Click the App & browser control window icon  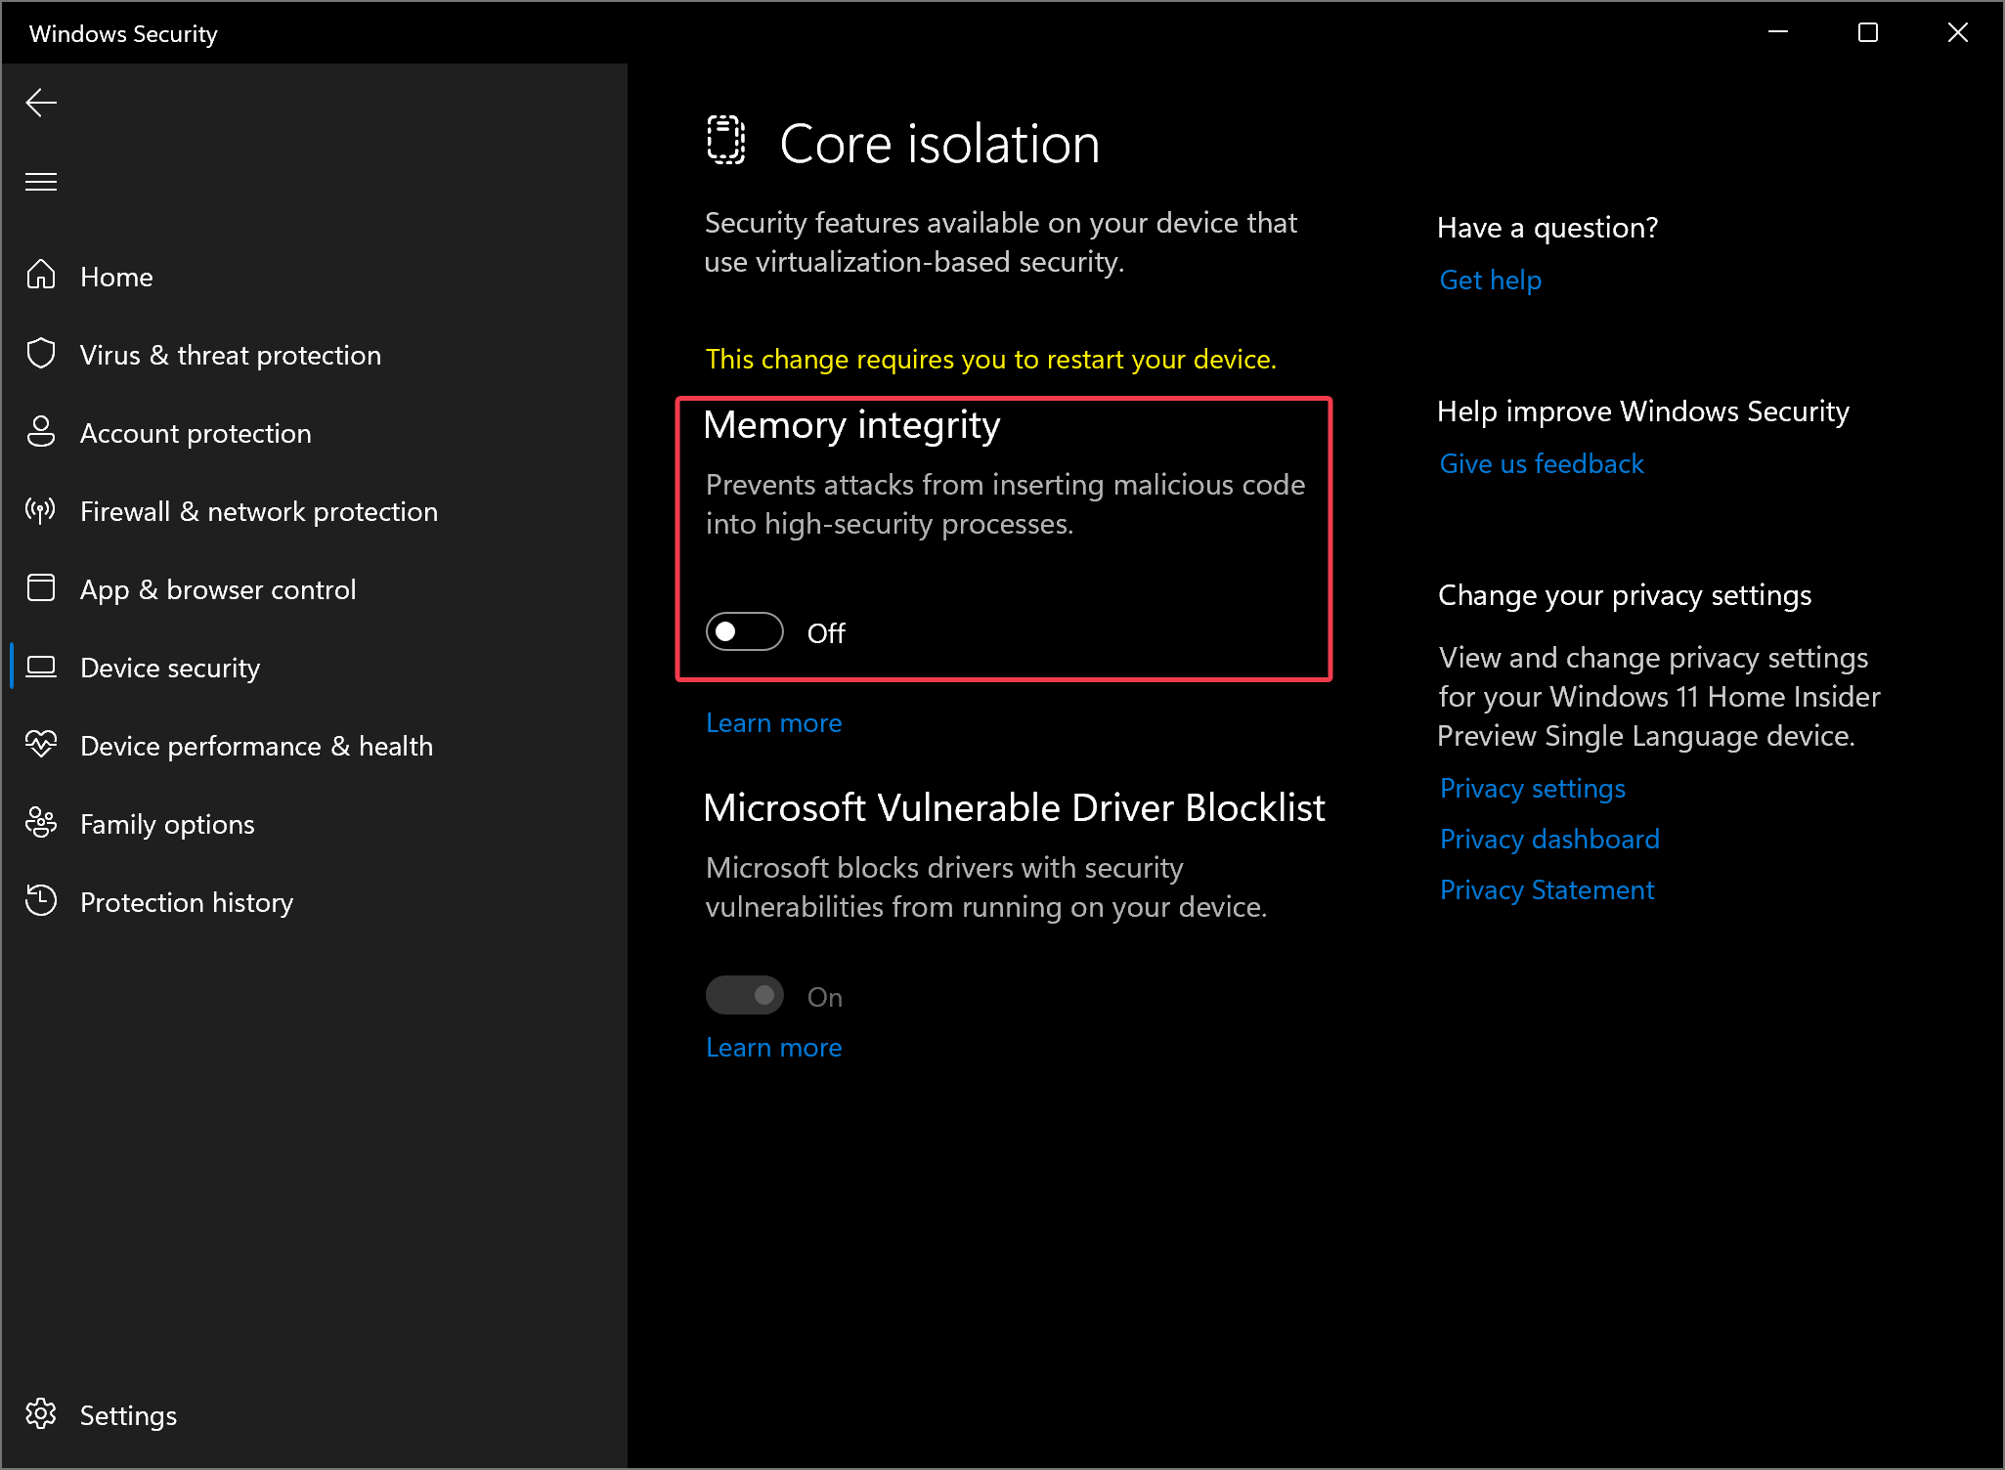(41, 587)
